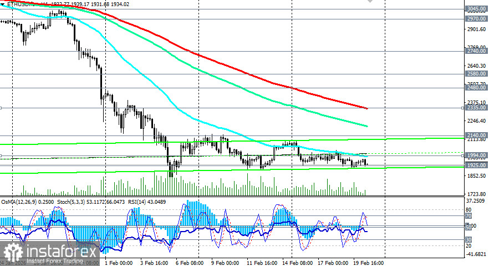Click the 1925.00 price level label
This screenshot has height=266, width=489.
[x=476, y=165]
